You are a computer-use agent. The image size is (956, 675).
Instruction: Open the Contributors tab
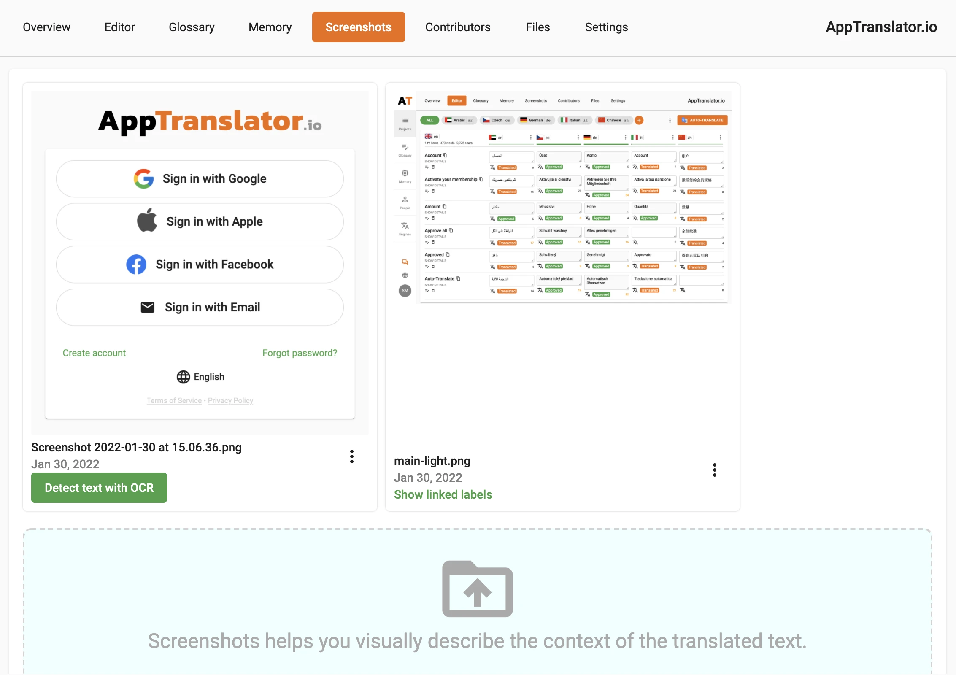click(458, 27)
